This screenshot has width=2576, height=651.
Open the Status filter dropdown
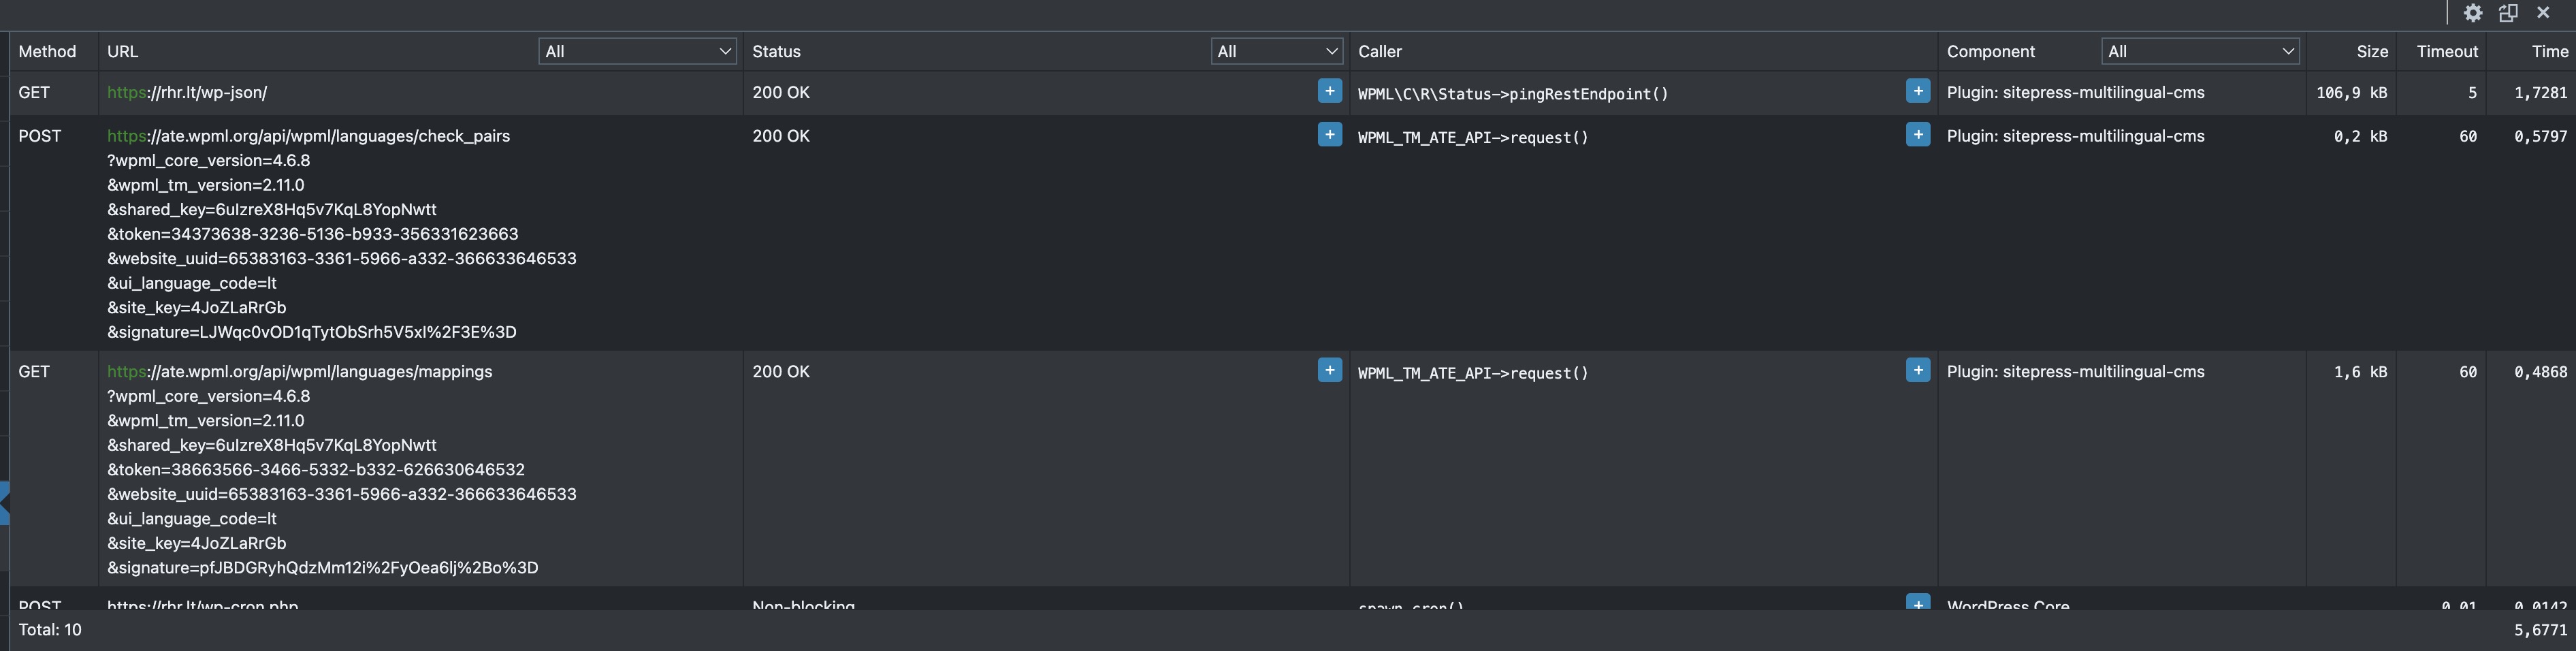click(1276, 51)
